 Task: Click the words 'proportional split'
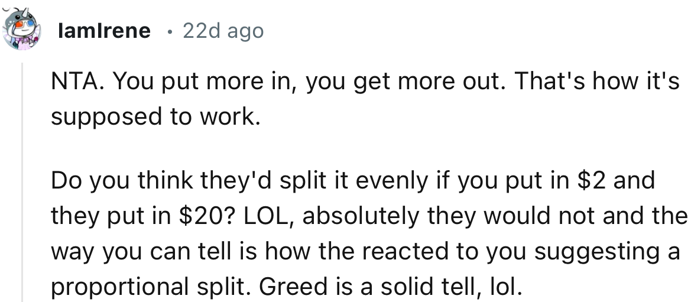pyautogui.click(x=151, y=287)
